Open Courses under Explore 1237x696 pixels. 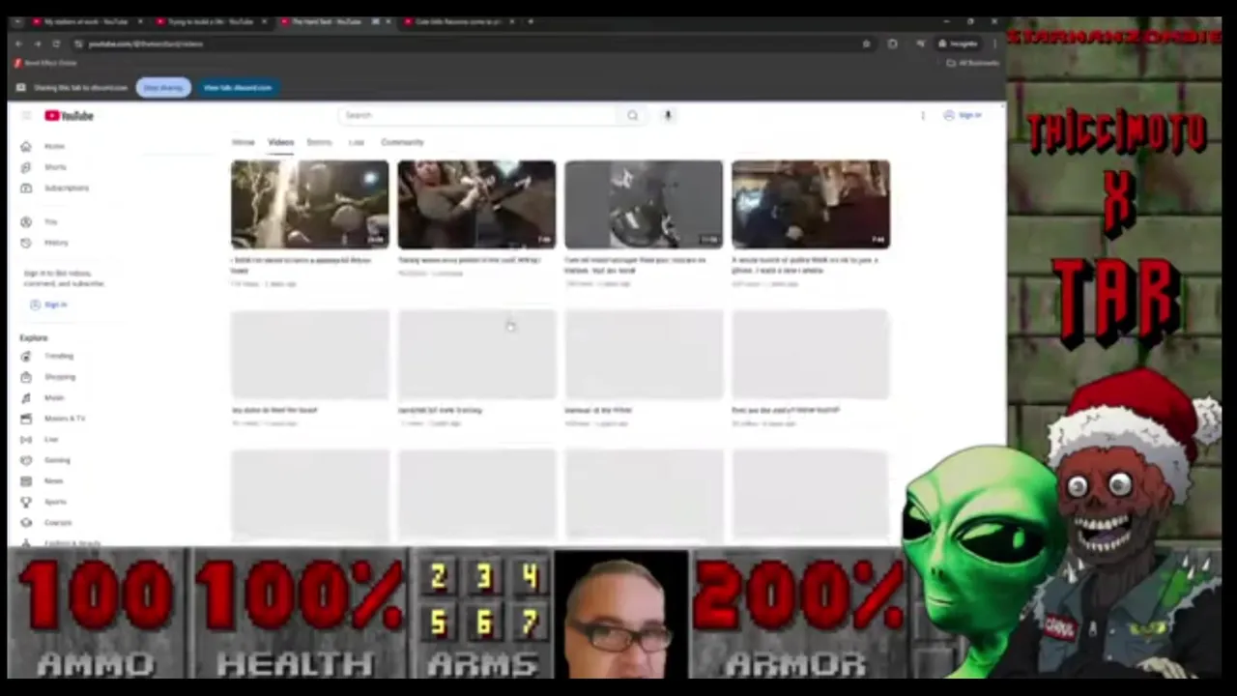(46, 522)
